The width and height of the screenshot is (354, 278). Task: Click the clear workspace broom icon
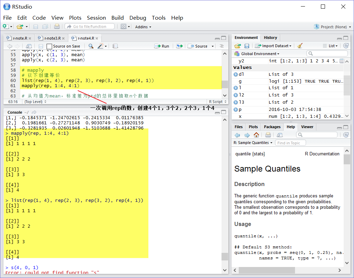pos(300,46)
